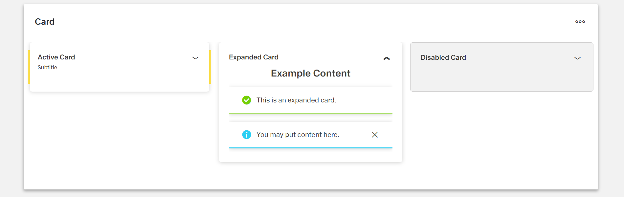This screenshot has width=624, height=197.
Task: Click the "Active Card" title
Action: (x=56, y=57)
